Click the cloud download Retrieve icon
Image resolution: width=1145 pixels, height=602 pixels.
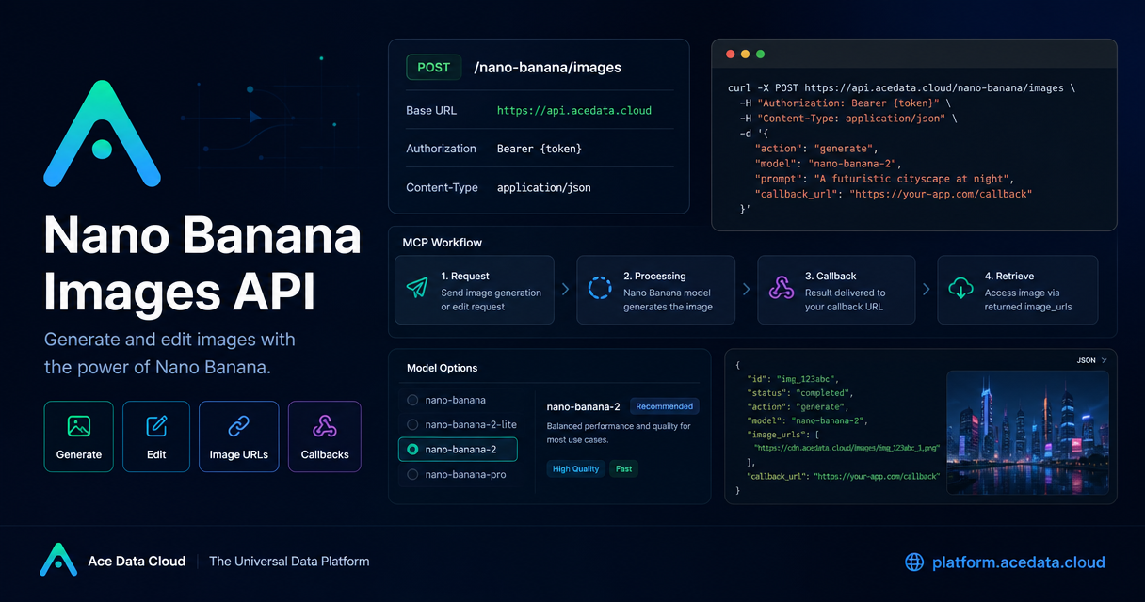coord(961,289)
